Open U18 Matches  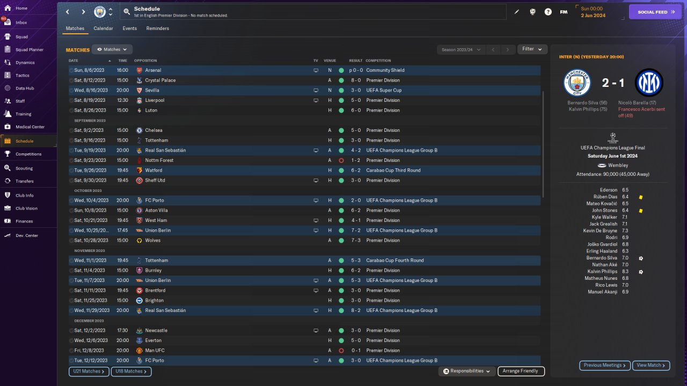tap(131, 371)
